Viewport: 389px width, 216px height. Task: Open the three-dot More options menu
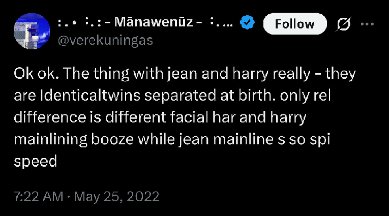pyautogui.click(x=367, y=23)
